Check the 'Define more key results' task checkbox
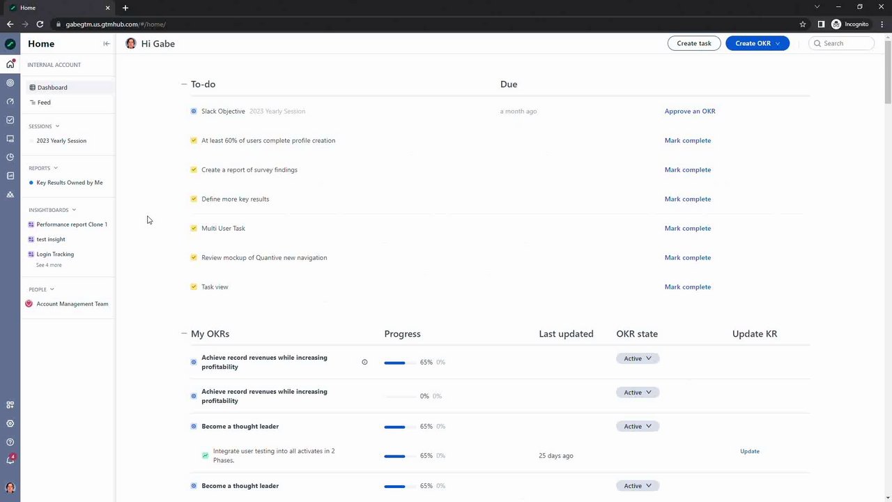This screenshot has width=892, height=502. point(194,199)
